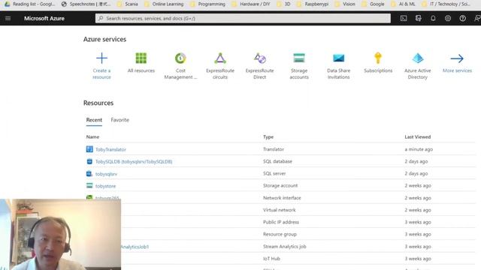
Task: Open the tobysqlsrv SQL server link
Action: tap(106, 174)
